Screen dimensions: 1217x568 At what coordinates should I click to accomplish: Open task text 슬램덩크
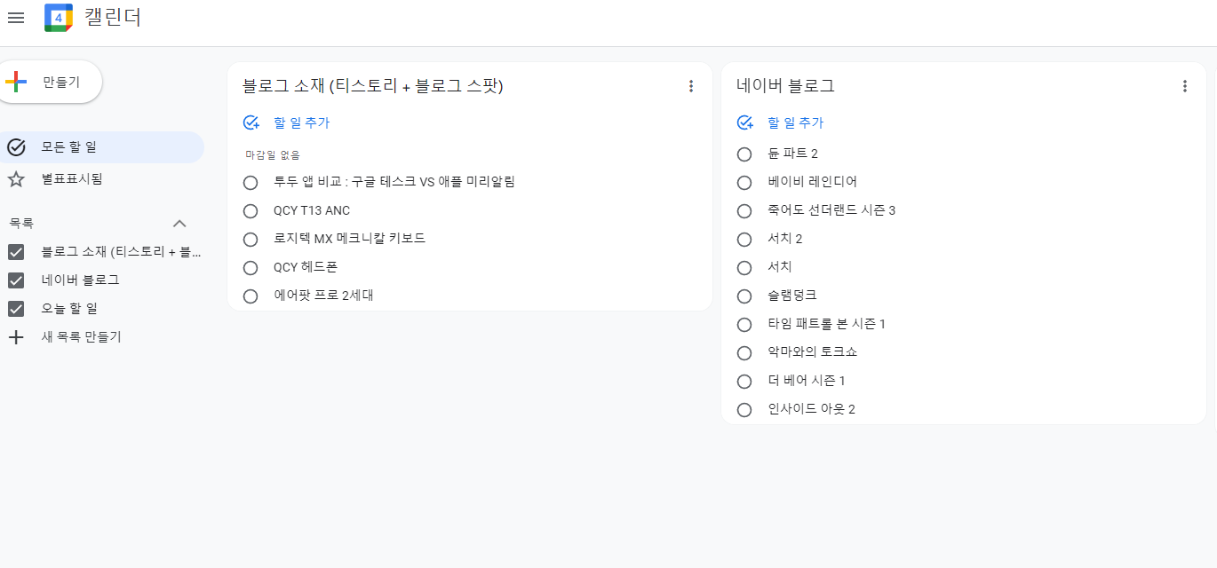tap(792, 296)
